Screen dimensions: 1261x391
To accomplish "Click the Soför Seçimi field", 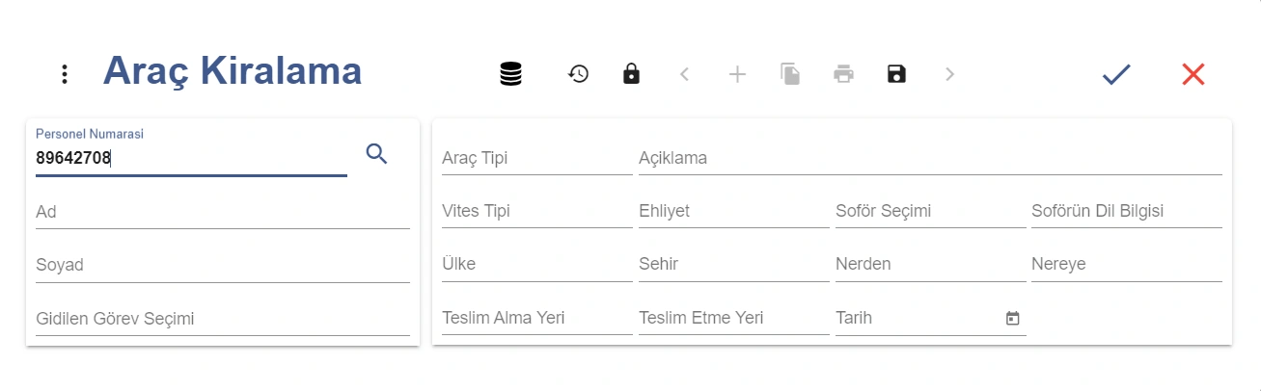I will tap(931, 211).
